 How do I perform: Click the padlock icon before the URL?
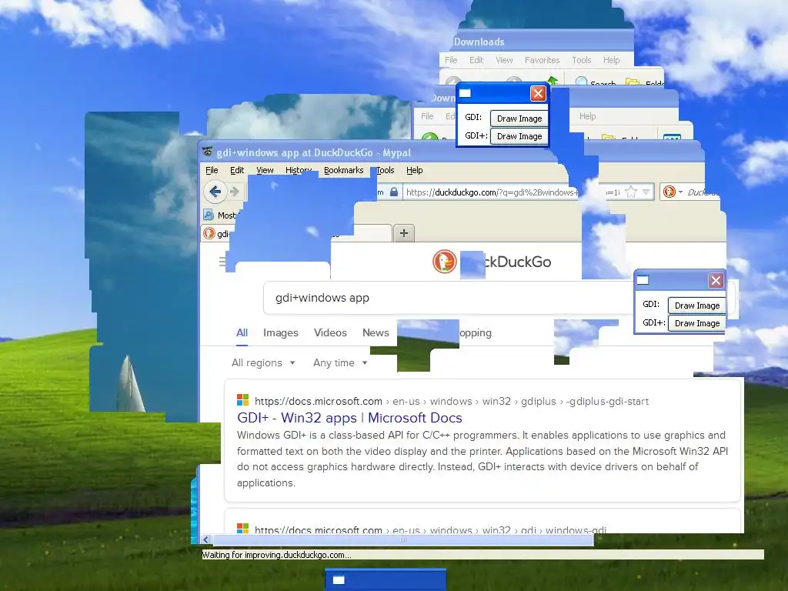coord(394,192)
